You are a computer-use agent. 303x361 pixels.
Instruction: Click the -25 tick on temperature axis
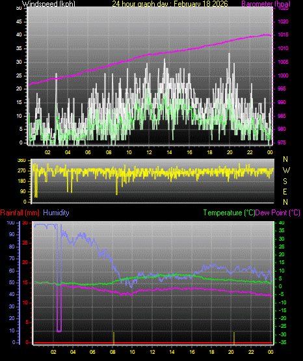pyautogui.click(x=283, y=326)
